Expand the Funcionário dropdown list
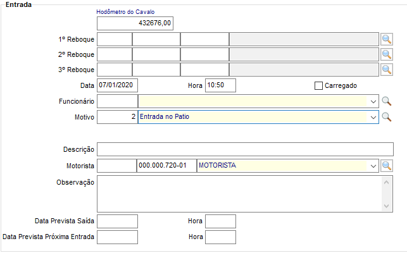407x253 pixels. point(373,101)
